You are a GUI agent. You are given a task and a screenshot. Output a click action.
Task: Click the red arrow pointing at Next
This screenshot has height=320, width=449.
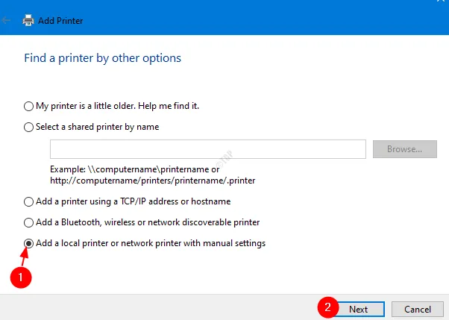point(338,309)
